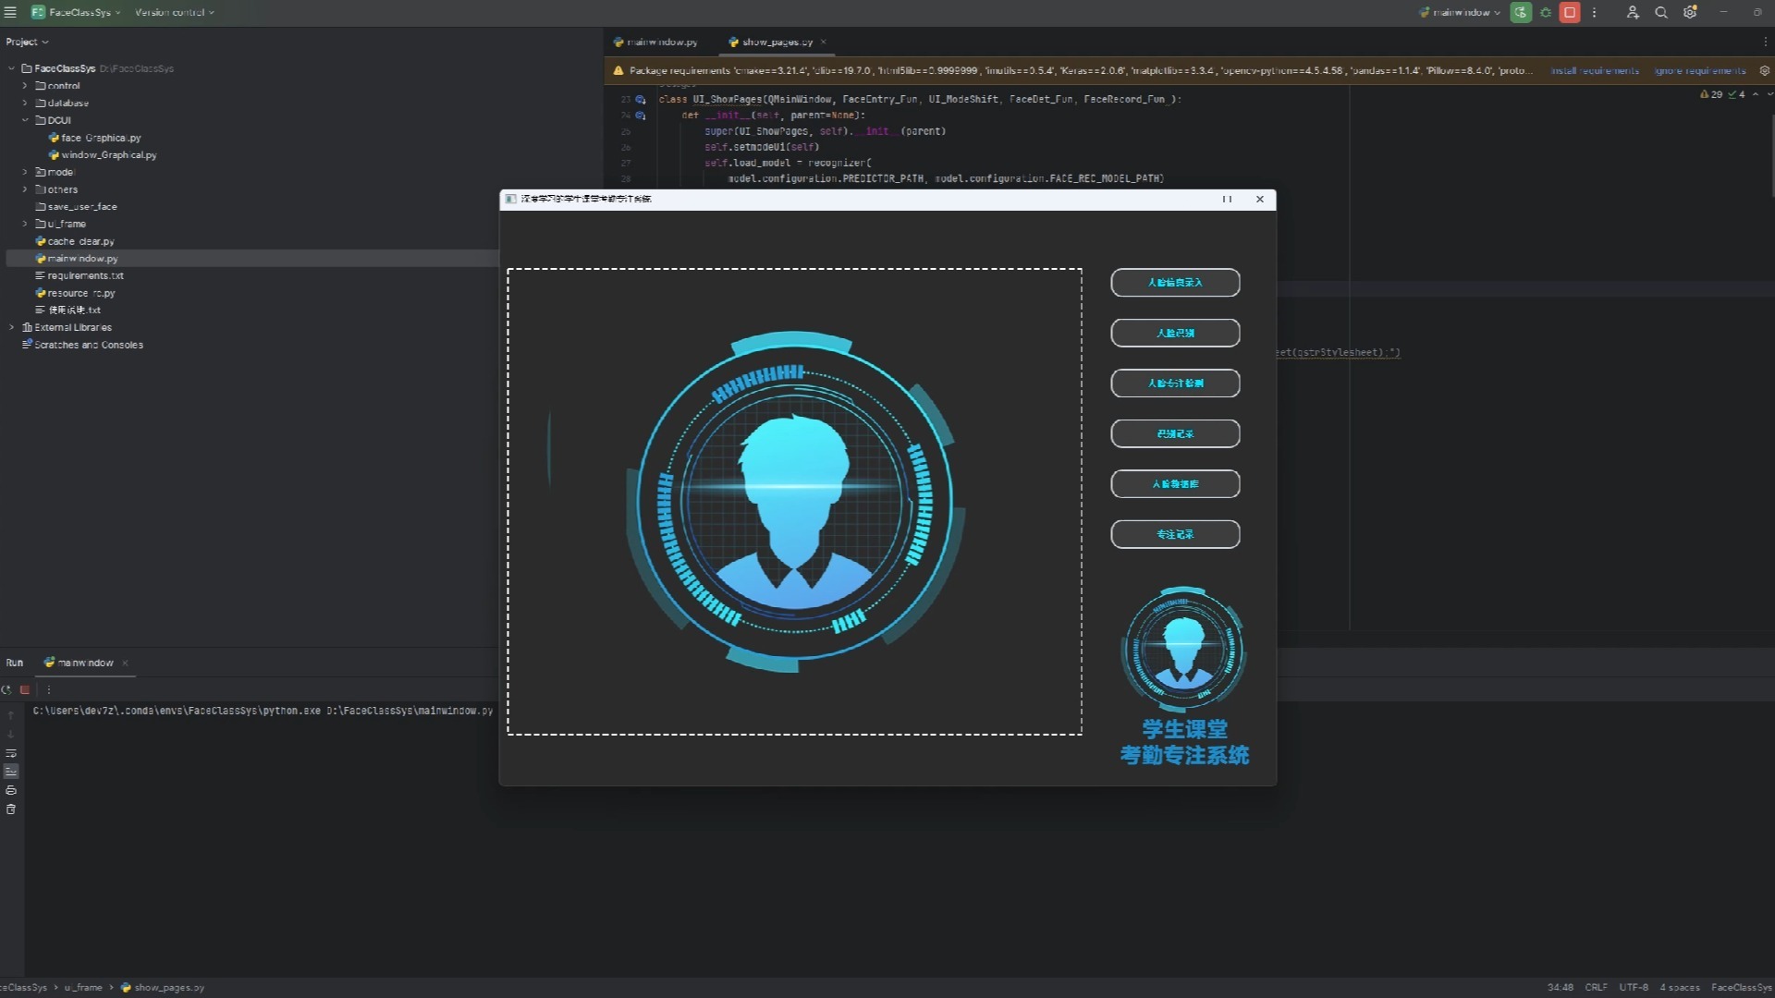Click the 专注记录 button
Image resolution: width=1775 pixels, height=998 pixels.
click(1175, 534)
